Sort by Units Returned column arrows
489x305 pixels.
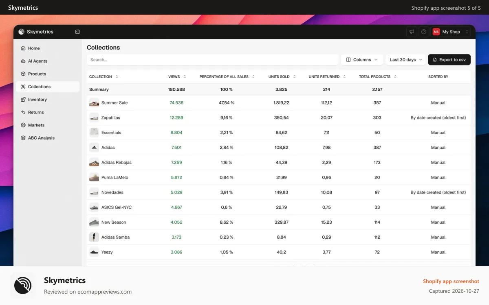pyautogui.click(x=344, y=76)
